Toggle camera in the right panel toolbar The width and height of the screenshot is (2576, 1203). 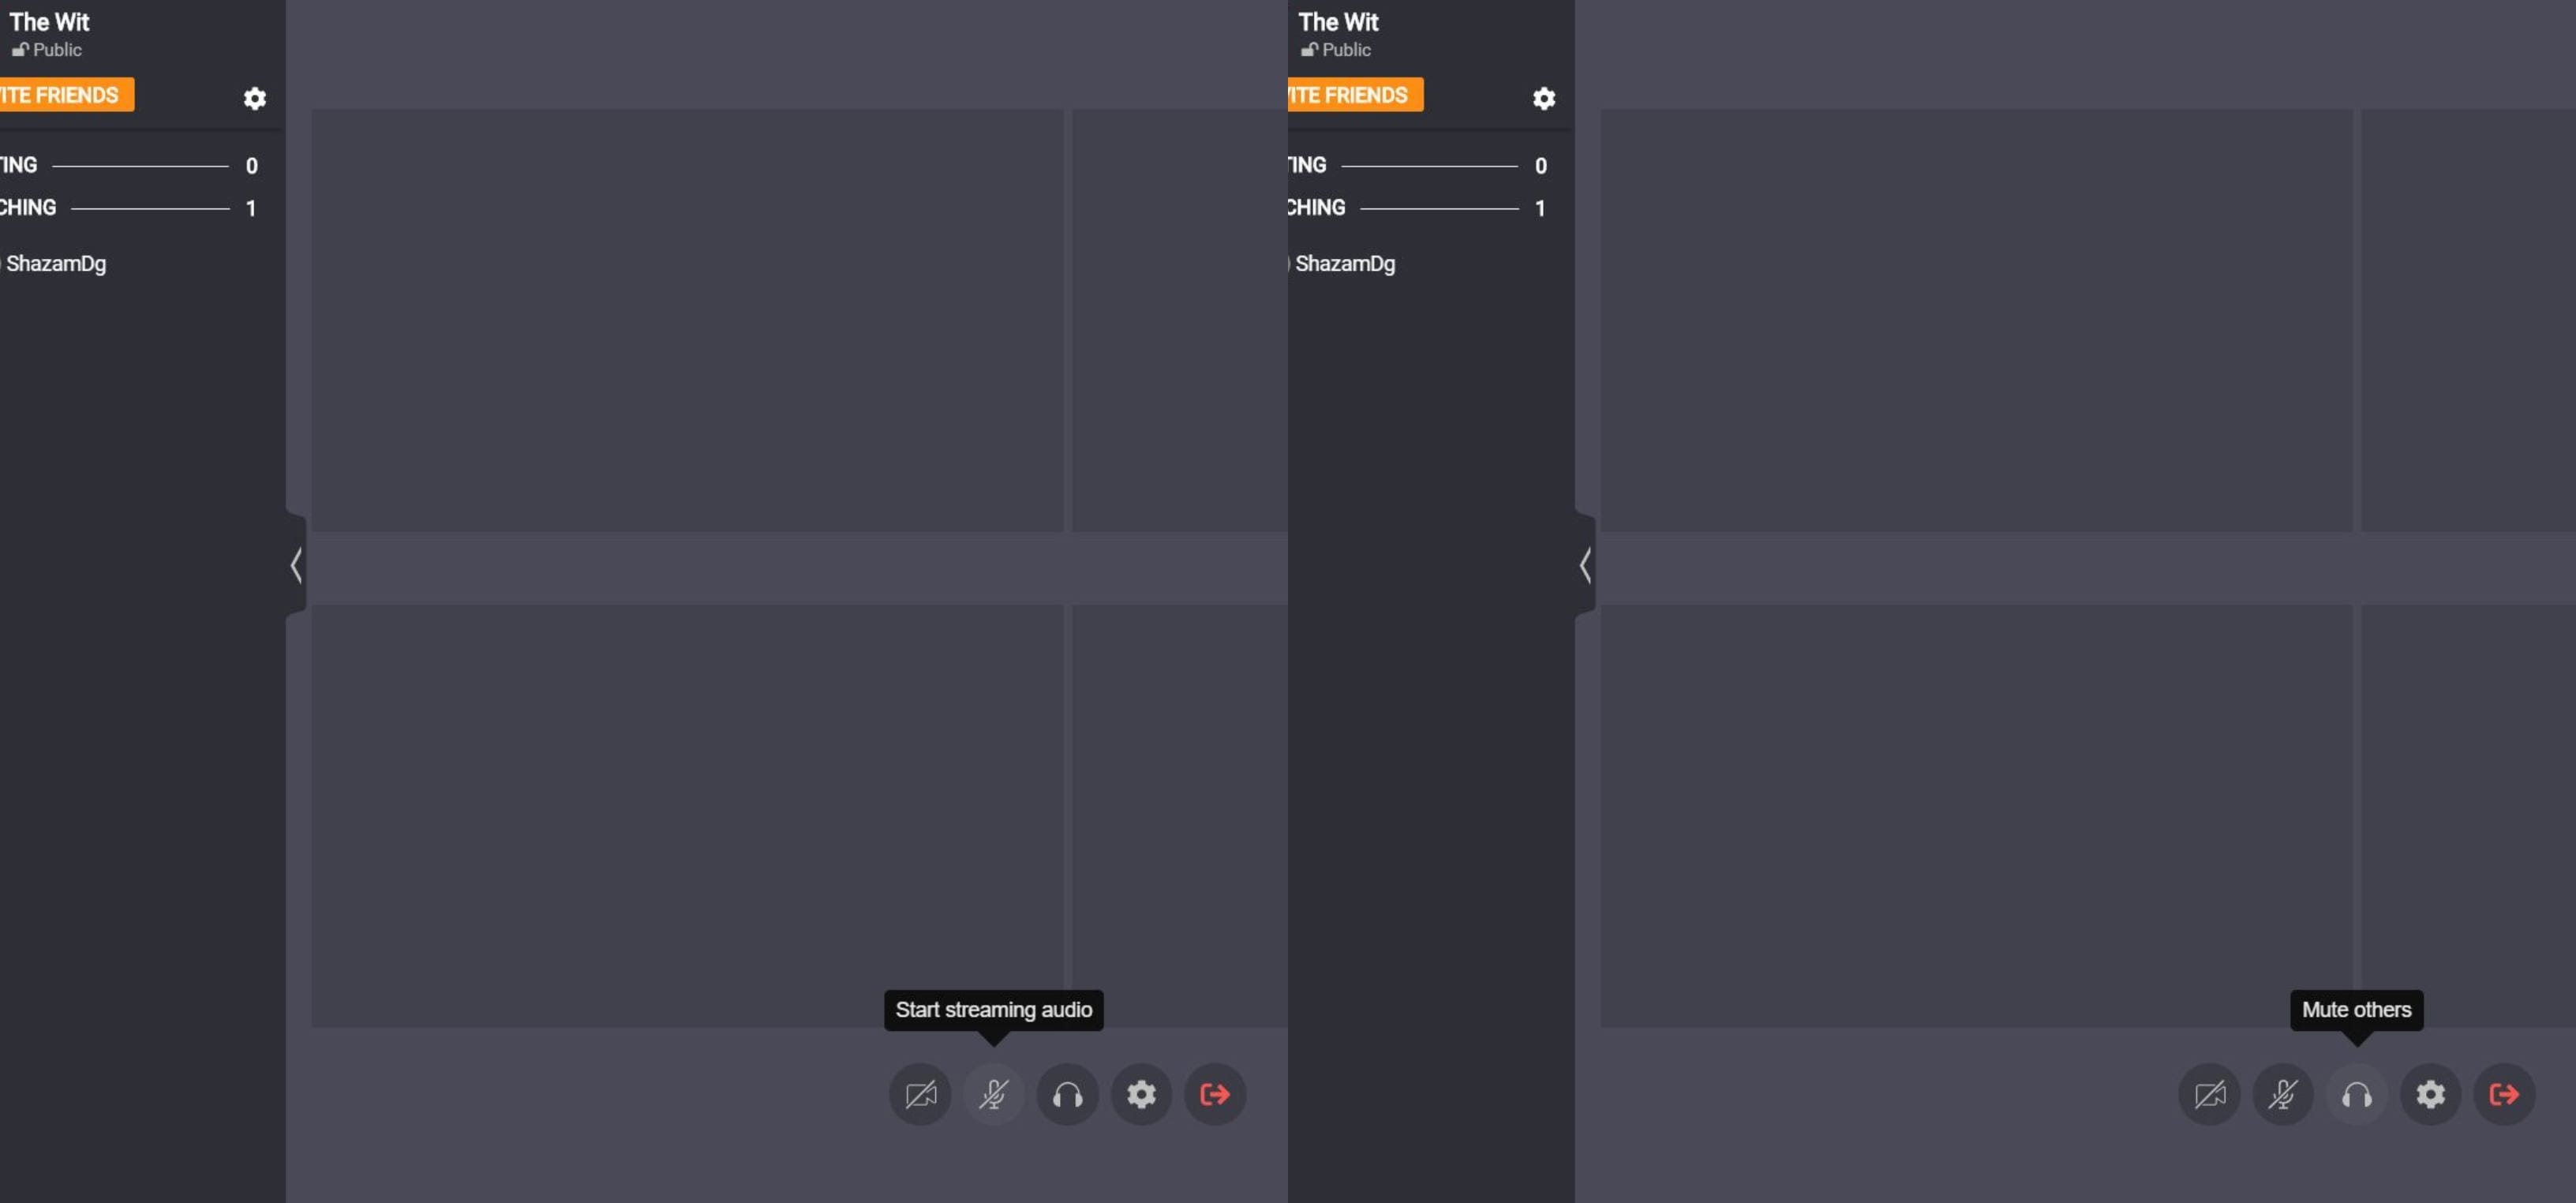[x=2209, y=1094]
